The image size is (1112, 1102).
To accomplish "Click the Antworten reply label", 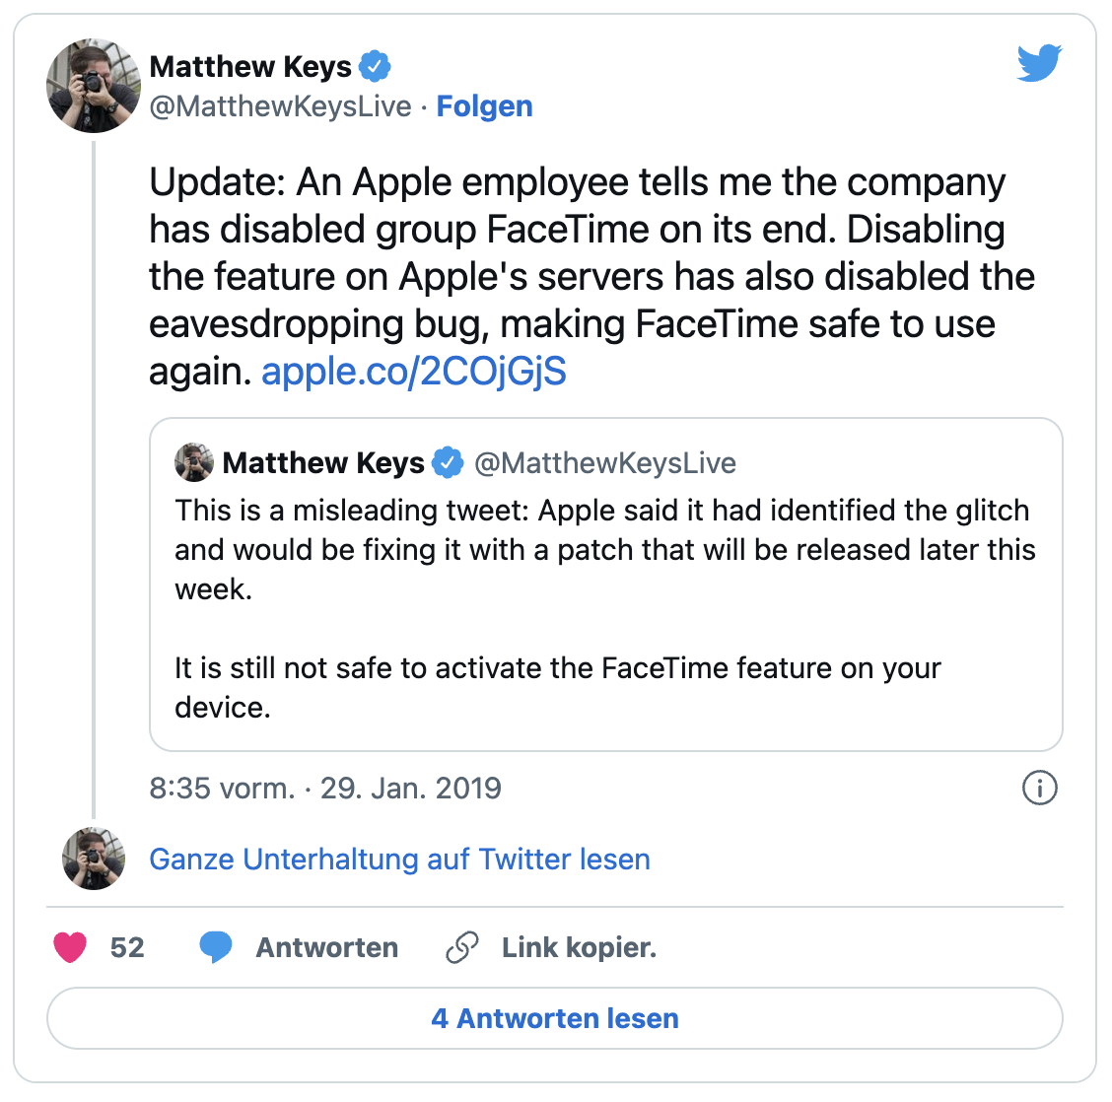I will coord(327,947).
